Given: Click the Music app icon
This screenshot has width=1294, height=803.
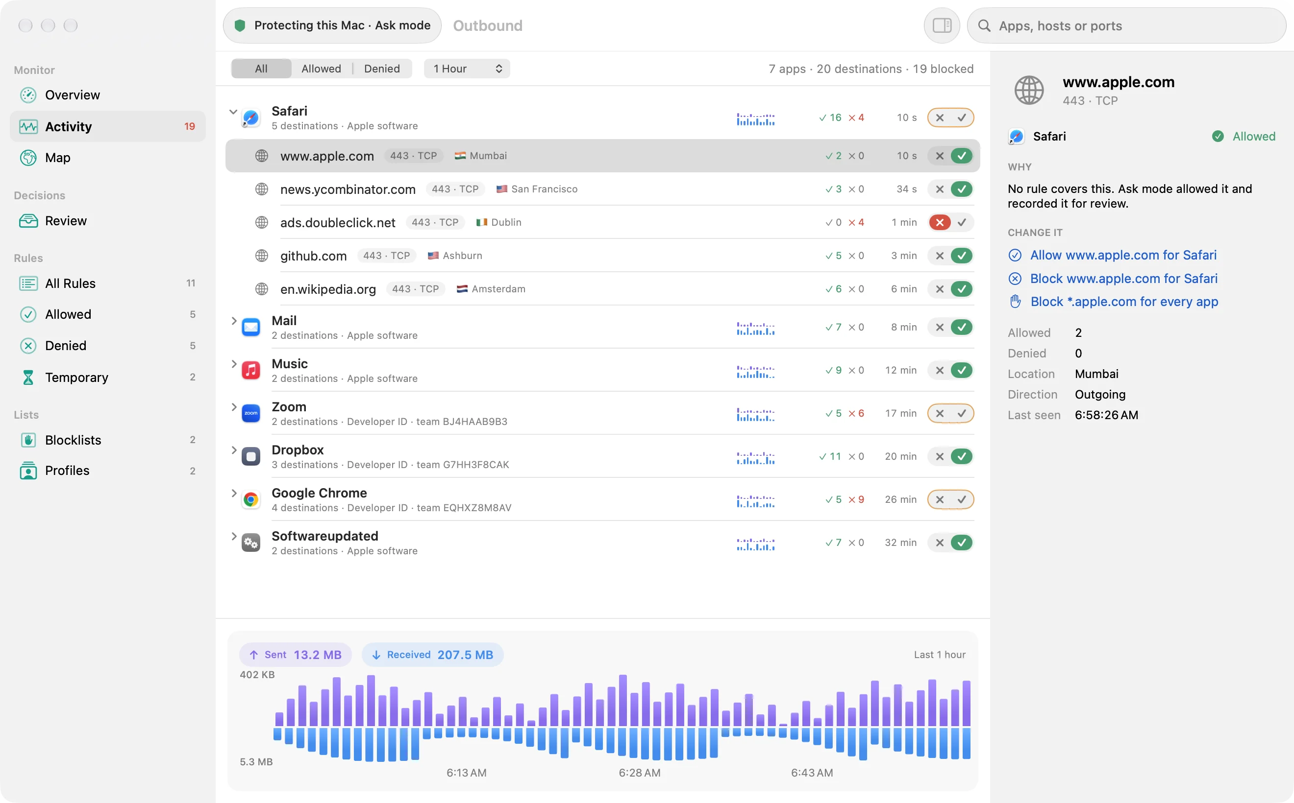Looking at the screenshot, I should (251, 370).
